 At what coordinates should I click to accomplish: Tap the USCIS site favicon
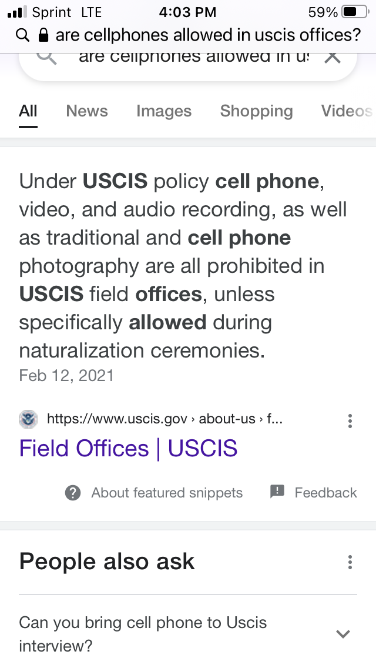click(28, 419)
